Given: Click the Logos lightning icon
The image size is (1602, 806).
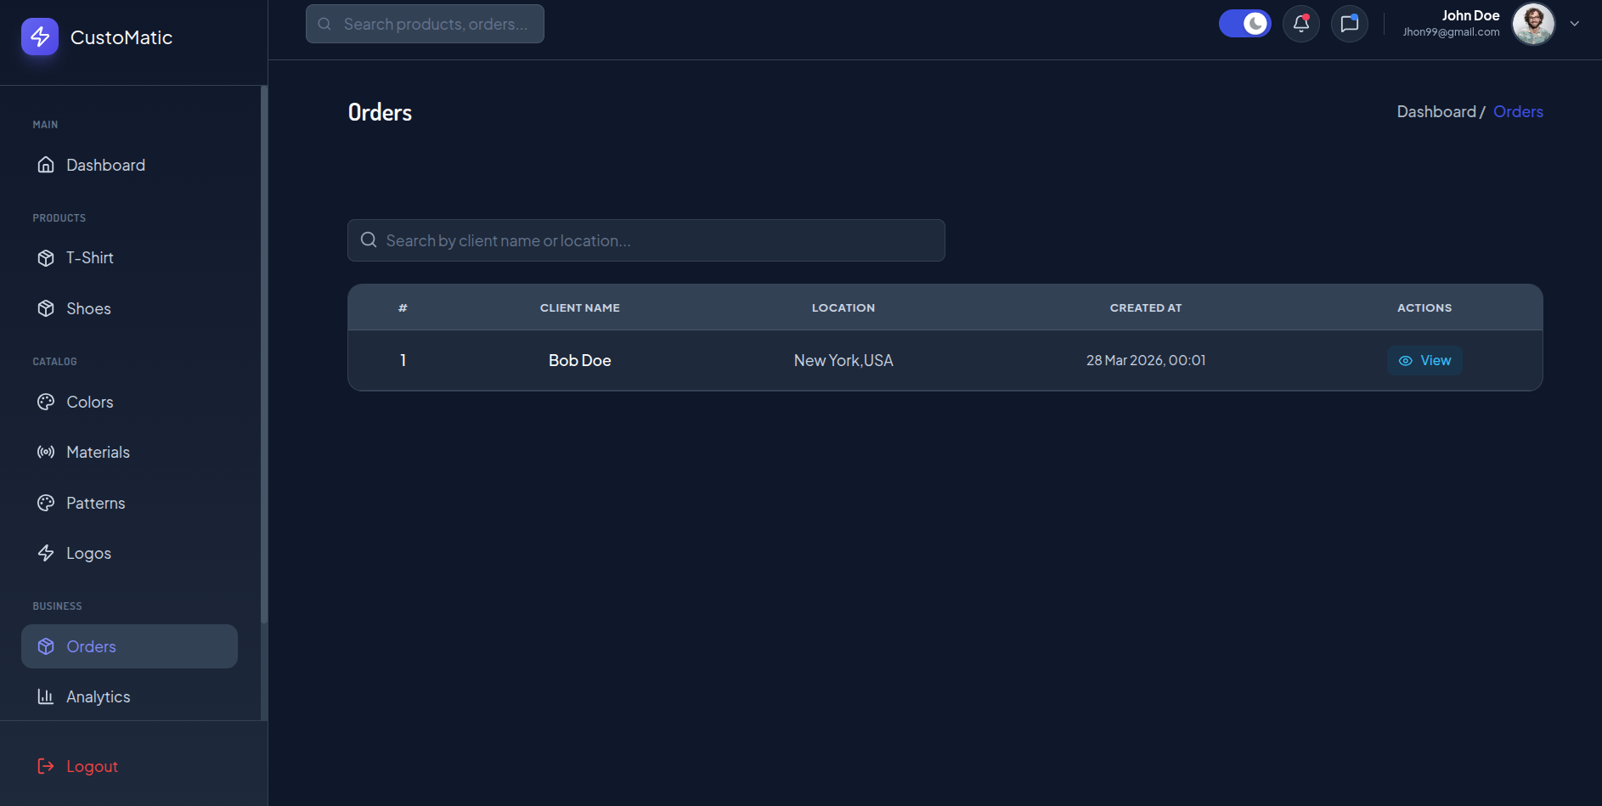Looking at the screenshot, I should tap(46, 553).
